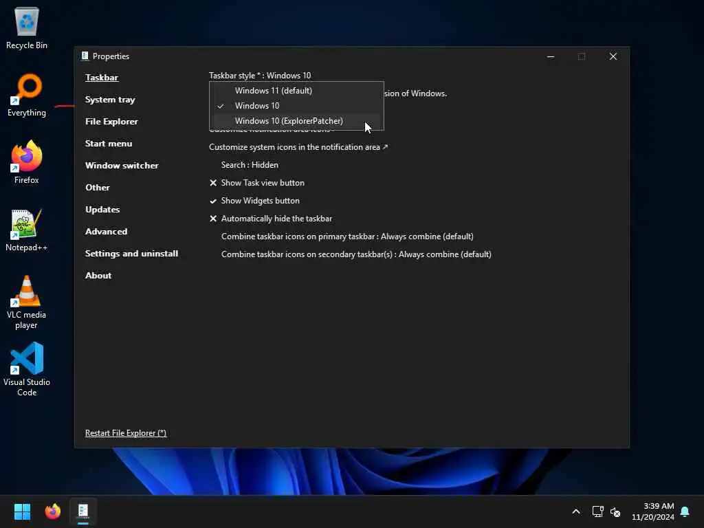Change primary taskbar combine icons setting

pyautogui.click(x=347, y=236)
